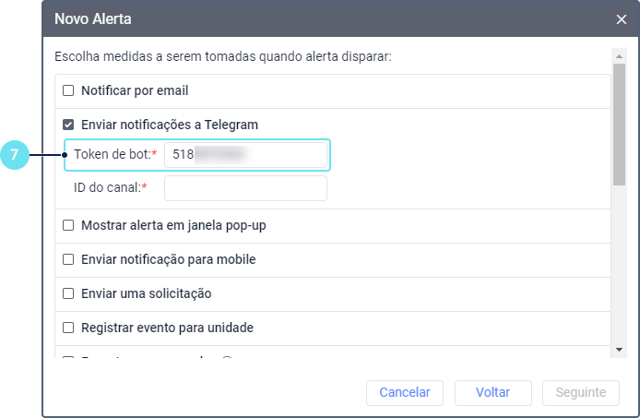Enable Registrar evento para unidade
Image resolution: width=640 pixels, height=418 pixels.
tap(68, 328)
